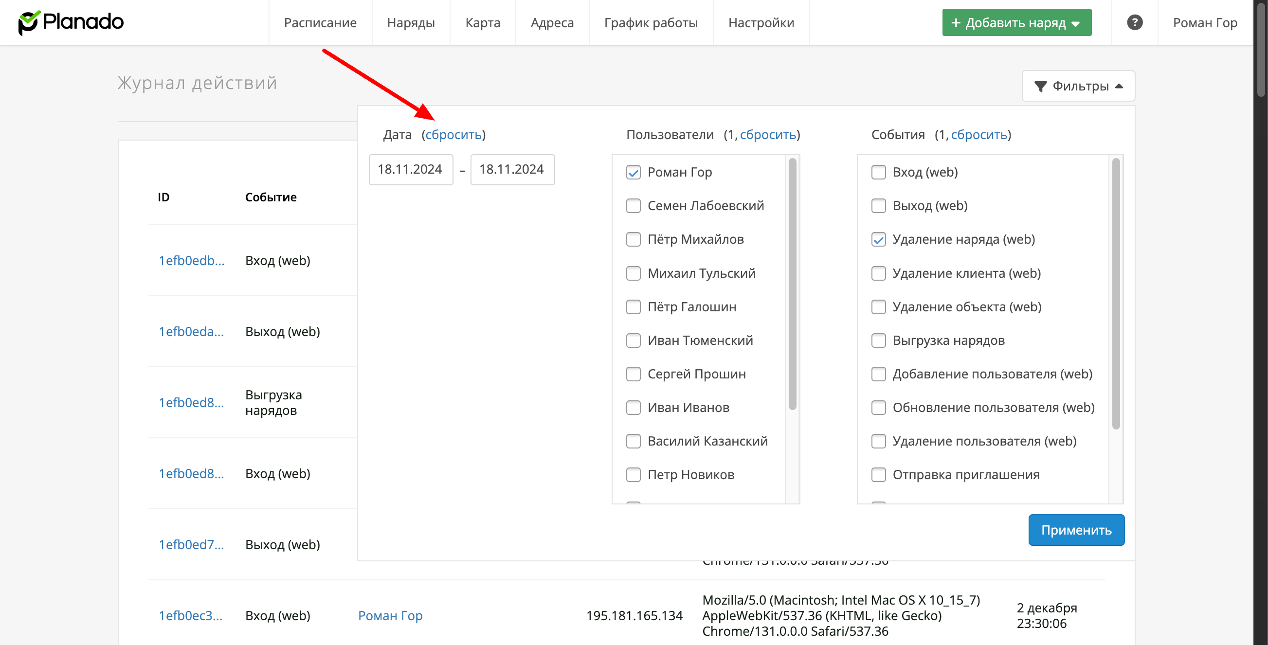Check the Семен Лабоевский user checkbox
The width and height of the screenshot is (1268, 645).
pos(633,206)
